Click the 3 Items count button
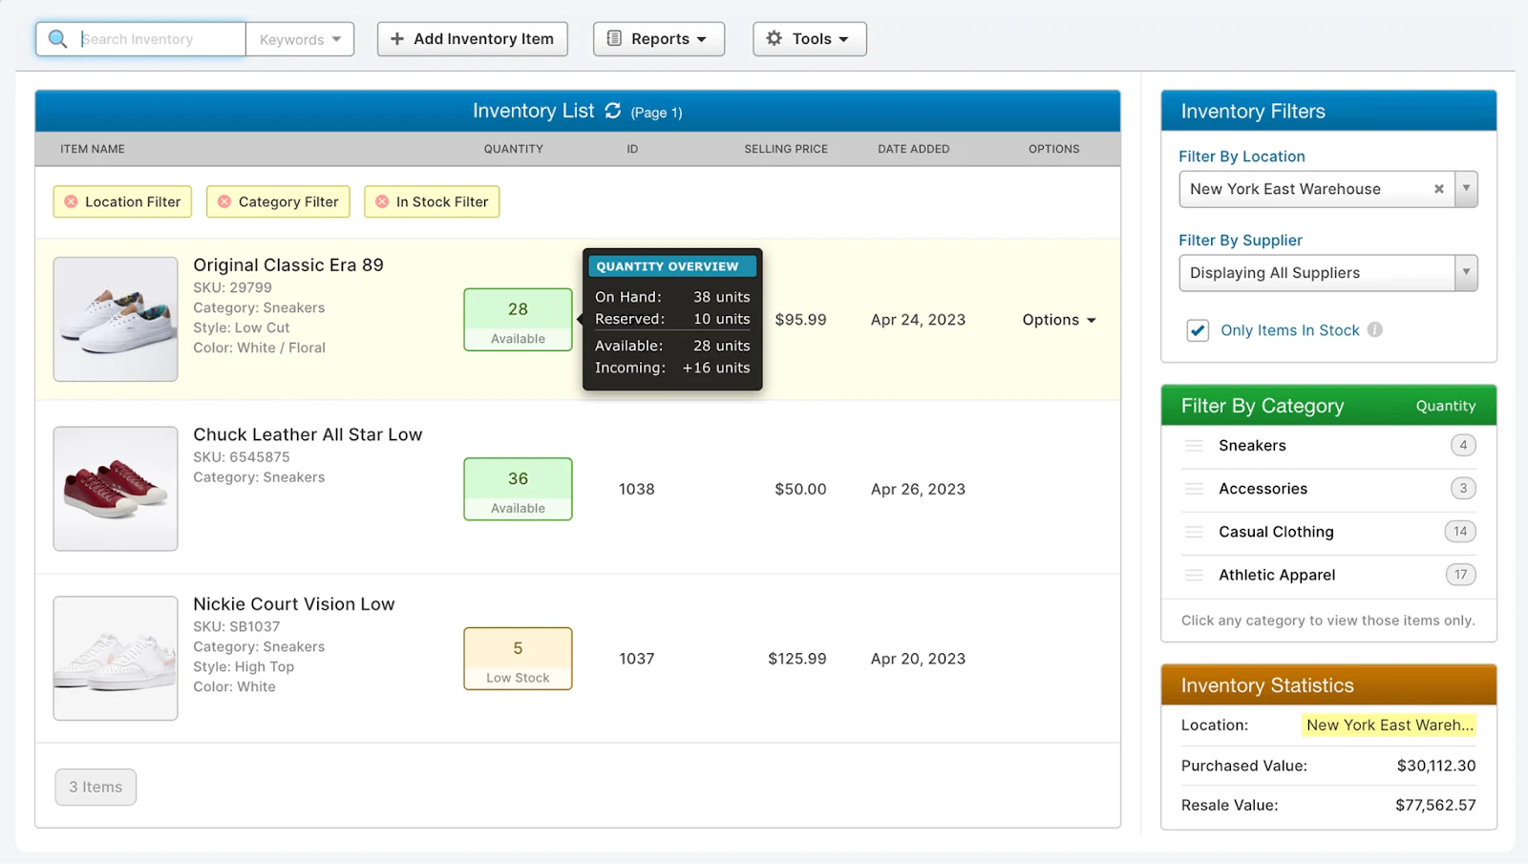Viewport: 1528px width, 864px height. click(x=95, y=787)
